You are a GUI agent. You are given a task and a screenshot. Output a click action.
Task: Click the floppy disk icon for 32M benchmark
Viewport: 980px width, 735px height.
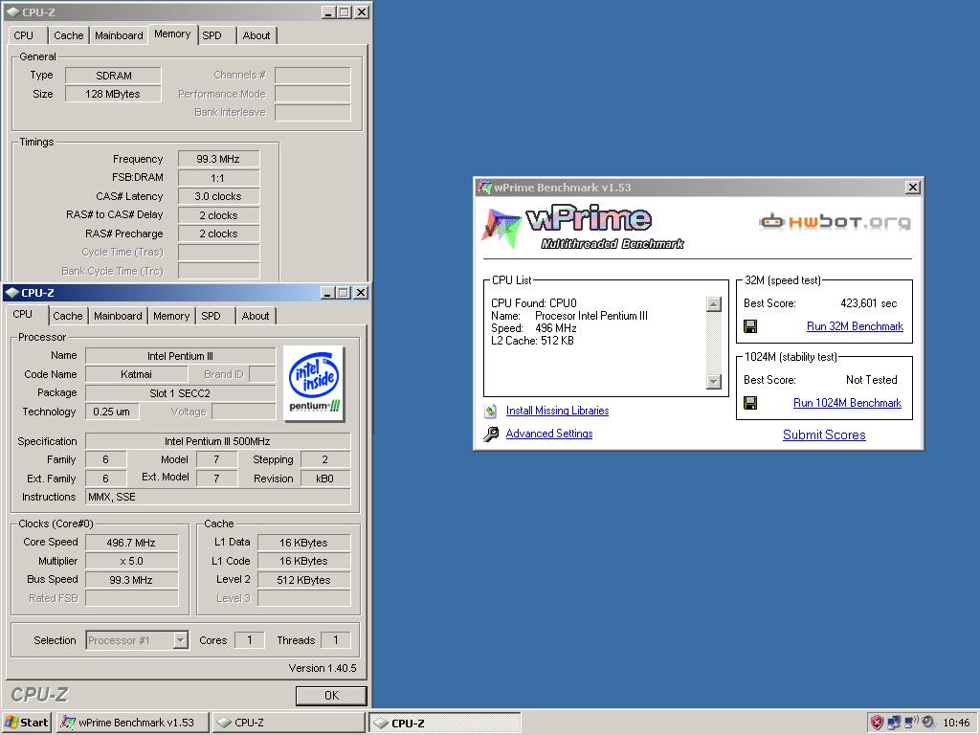click(750, 326)
